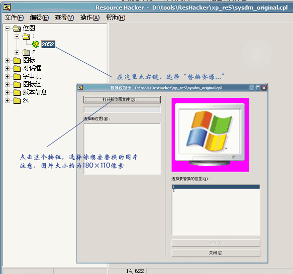Close the 替换位图 dialog with X
The height and width of the screenshot is (274, 293).
tap(264, 88)
